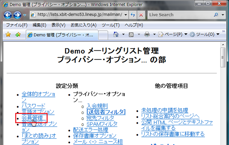Open the リストの保存書庫に移動する link
Viewport: 229px width, 145px height.
click(x=173, y=134)
